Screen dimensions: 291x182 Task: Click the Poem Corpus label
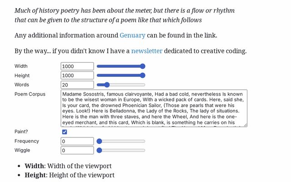pos(30,94)
